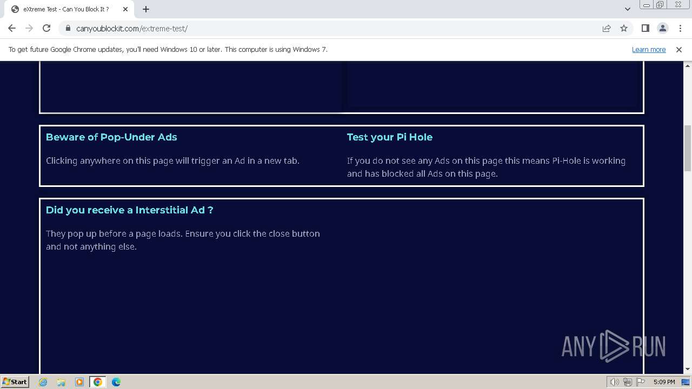Launch Microsoft Edge from taskbar
This screenshot has height=389, width=692.
[116, 382]
